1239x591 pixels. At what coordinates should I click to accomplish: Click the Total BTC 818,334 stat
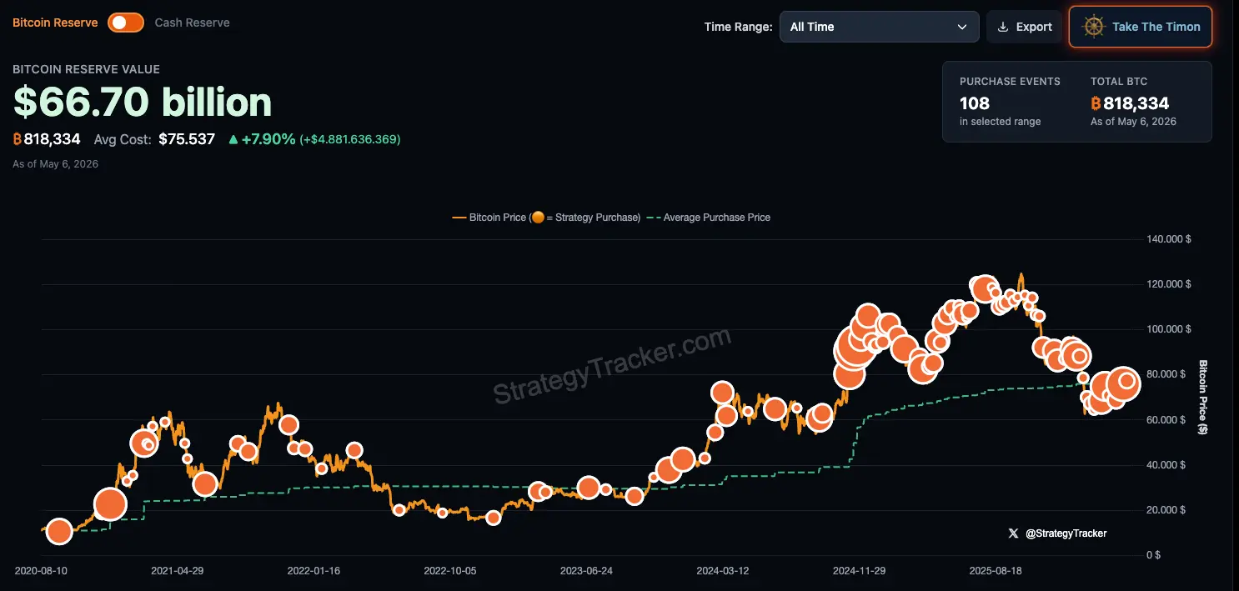pos(1130,103)
